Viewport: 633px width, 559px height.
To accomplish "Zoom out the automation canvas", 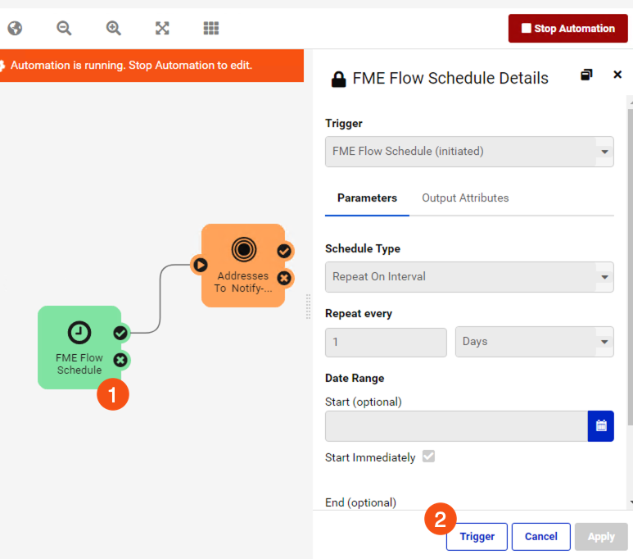I will (x=64, y=29).
